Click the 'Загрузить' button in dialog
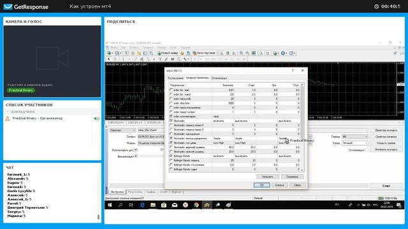 pos(268,177)
